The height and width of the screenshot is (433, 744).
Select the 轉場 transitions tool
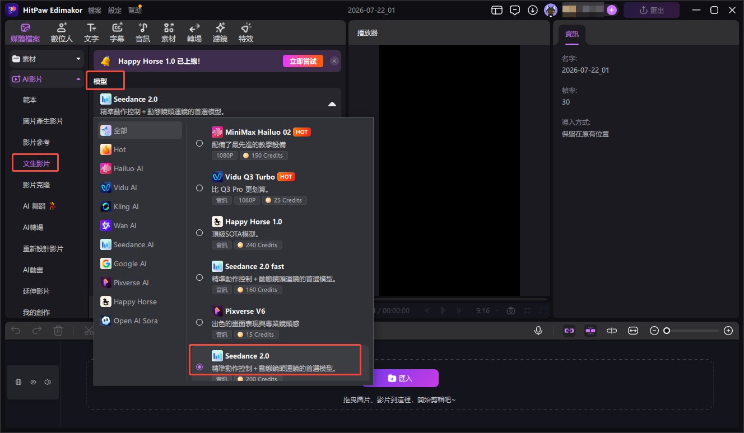pyautogui.click(x=194, y=33)
